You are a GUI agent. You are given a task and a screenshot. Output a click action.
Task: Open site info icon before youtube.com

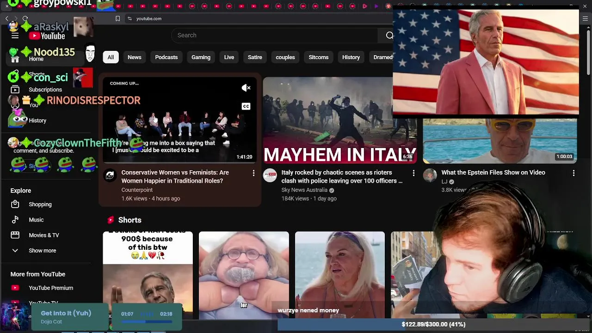point(129,18)
